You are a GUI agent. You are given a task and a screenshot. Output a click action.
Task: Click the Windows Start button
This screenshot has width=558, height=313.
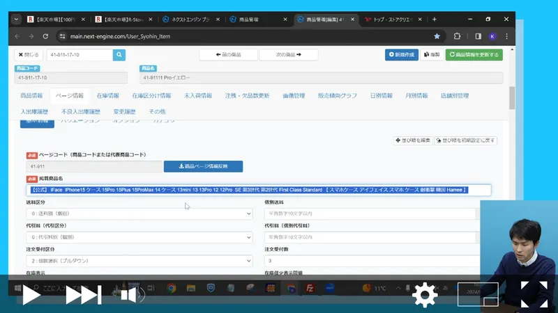(17, 288)
